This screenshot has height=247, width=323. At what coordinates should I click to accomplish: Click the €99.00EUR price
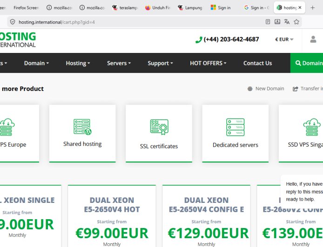(112, 233)
